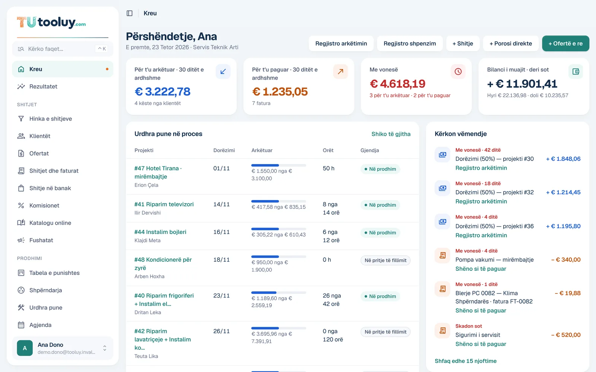
Task: Mark Sigurimi i servisit as paid
Action: [x=481, y=344]
